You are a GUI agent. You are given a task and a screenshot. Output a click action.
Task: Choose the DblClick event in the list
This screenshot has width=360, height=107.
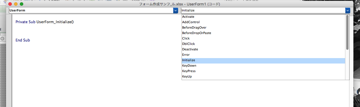pyautogui.click(x=263, y=44)
